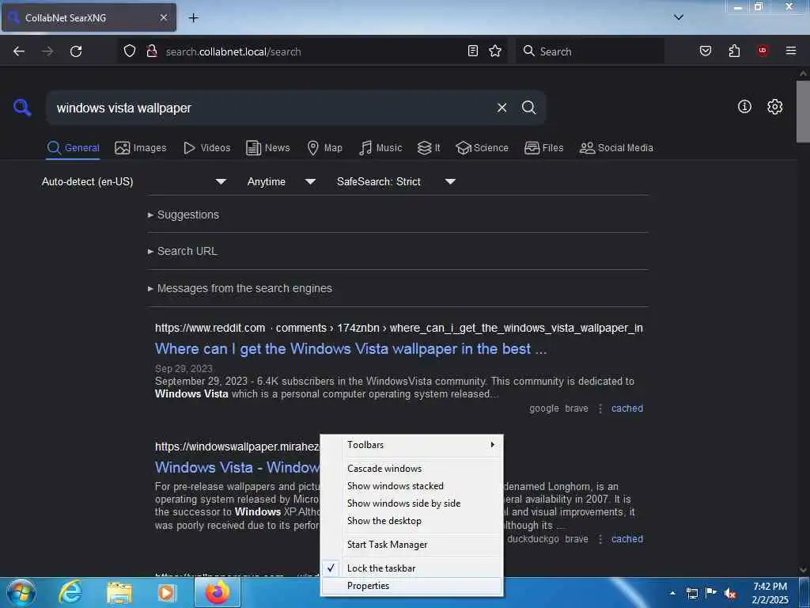Open the uBlock Origin extension icon
Screen dimensions: 810x608
click(x=763, y=51)
